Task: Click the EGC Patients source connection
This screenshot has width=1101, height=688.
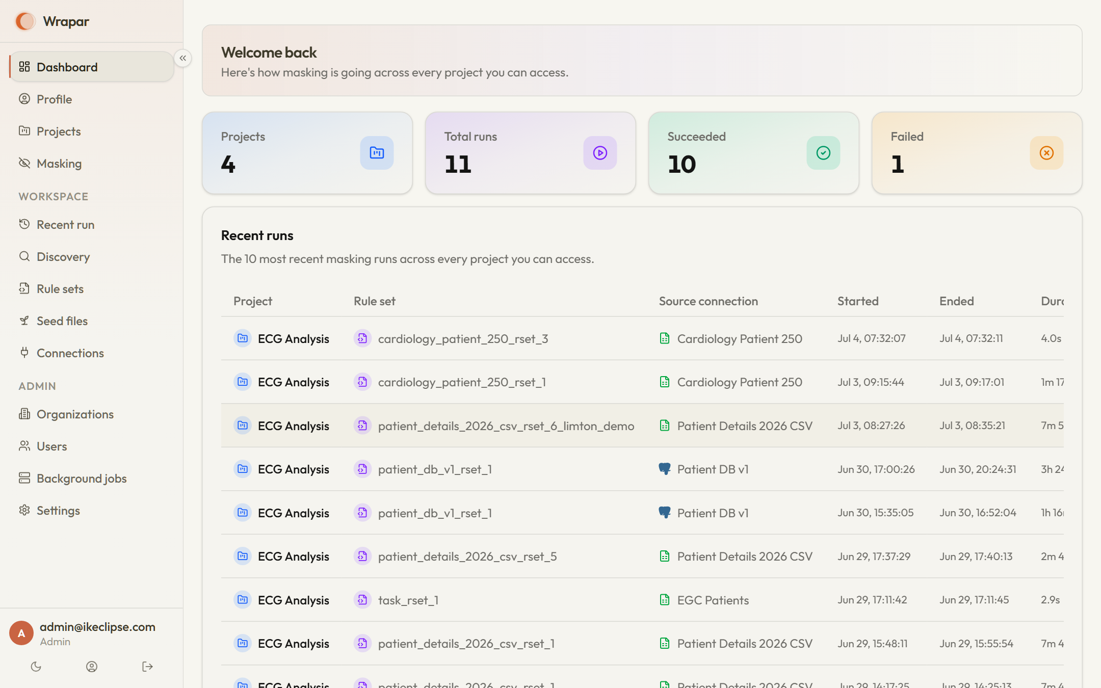Action: 713,600
